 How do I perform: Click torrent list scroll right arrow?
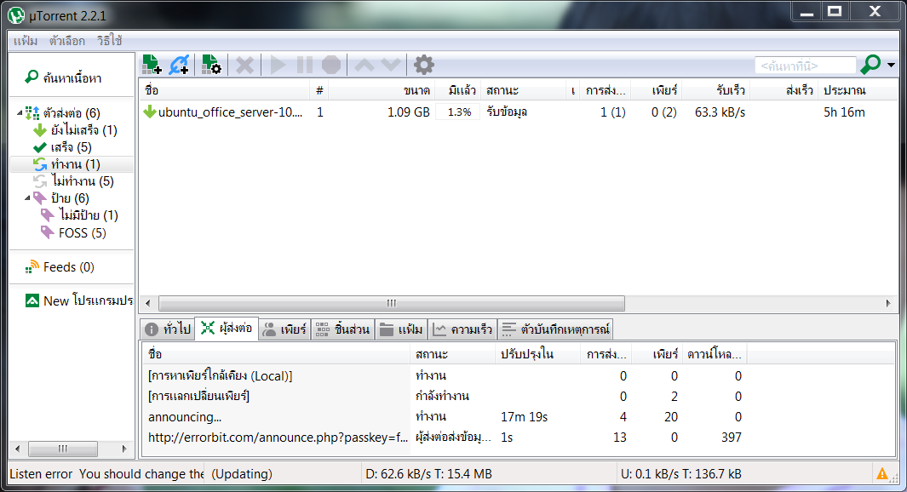(x=888, y=303)
